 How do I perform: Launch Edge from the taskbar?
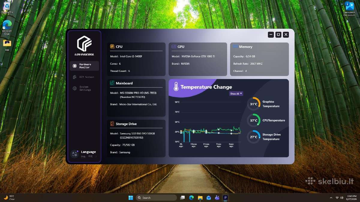pyautogui.click(x=191, y=198)
